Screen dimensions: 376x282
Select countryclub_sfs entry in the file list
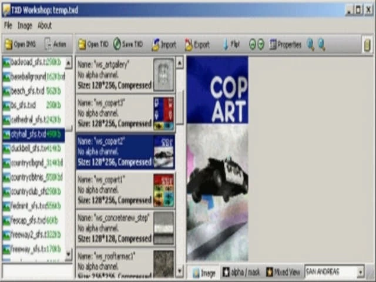click(x=33, y=192)
